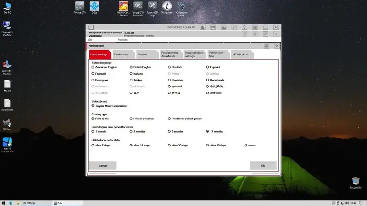Open the Toyota ISTA desktop shortcut

(80, 8)
